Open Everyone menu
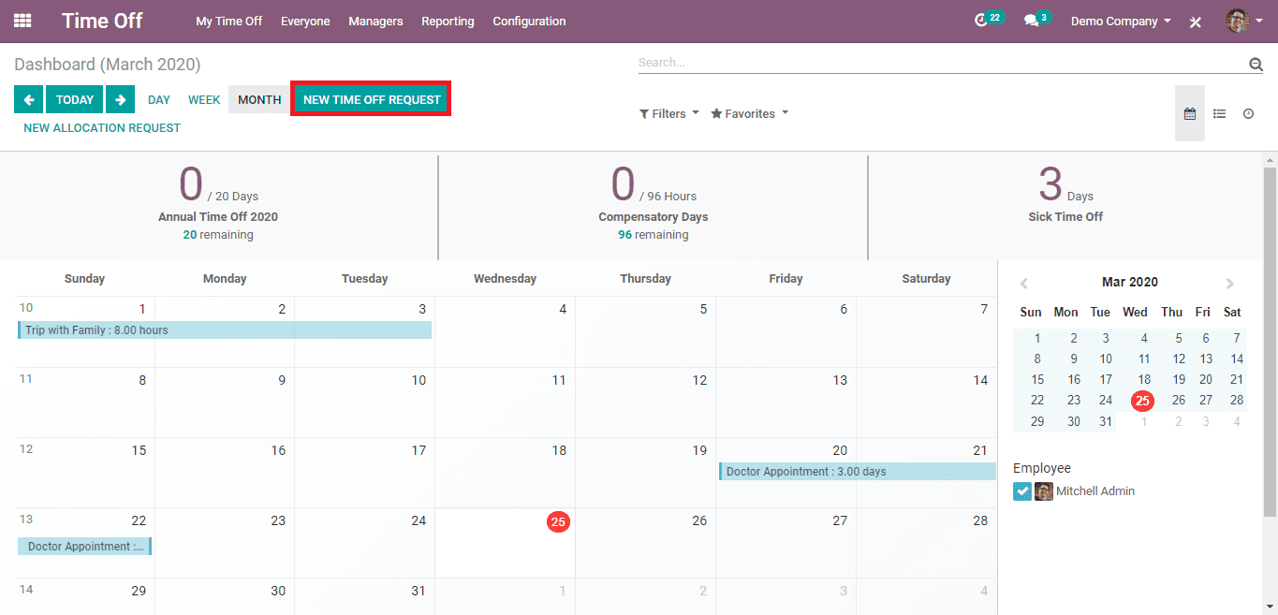Image resolution: width=1278 pixels, height=615 pixels. coord(305,21)
